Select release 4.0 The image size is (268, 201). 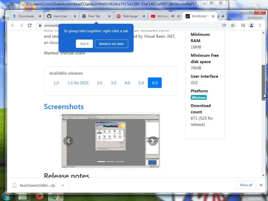pos(127,83)
